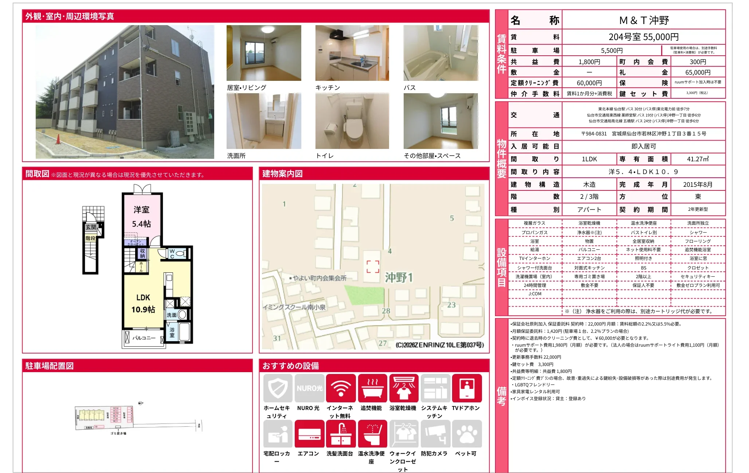
Task: Click the バルコニー label on the floor plan
Action: coord(144,338)
